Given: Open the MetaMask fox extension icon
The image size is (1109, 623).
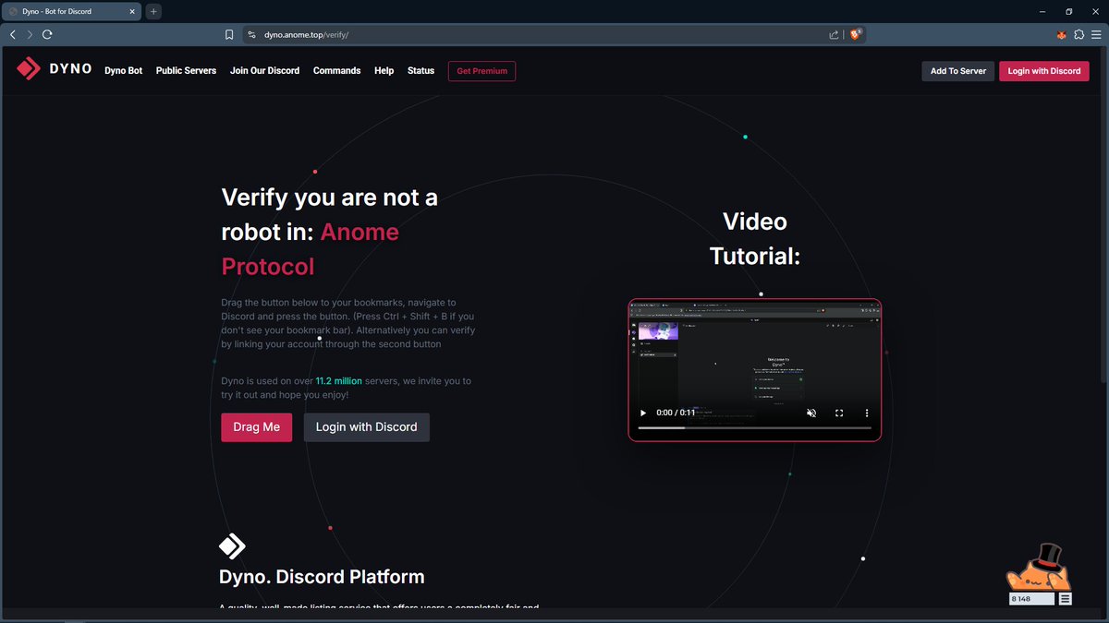Looking at the screenshot, I should [x=1062, y=34].
